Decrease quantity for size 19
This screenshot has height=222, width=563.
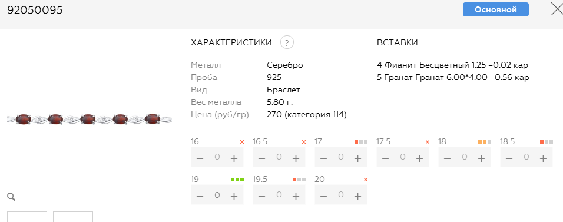tap(200, 196)
